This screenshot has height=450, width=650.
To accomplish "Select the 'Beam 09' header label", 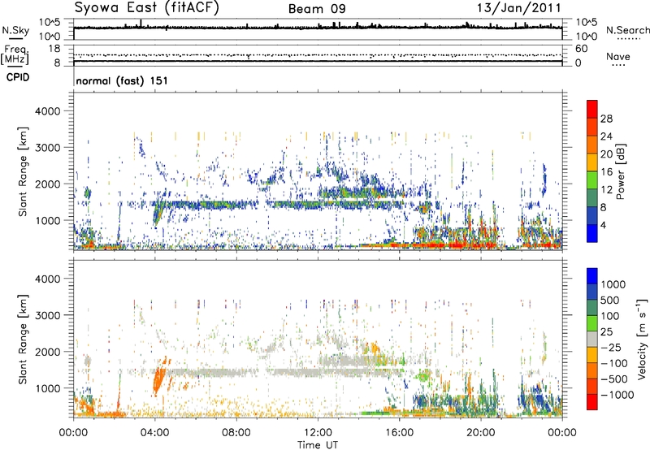I will [317, 9].
